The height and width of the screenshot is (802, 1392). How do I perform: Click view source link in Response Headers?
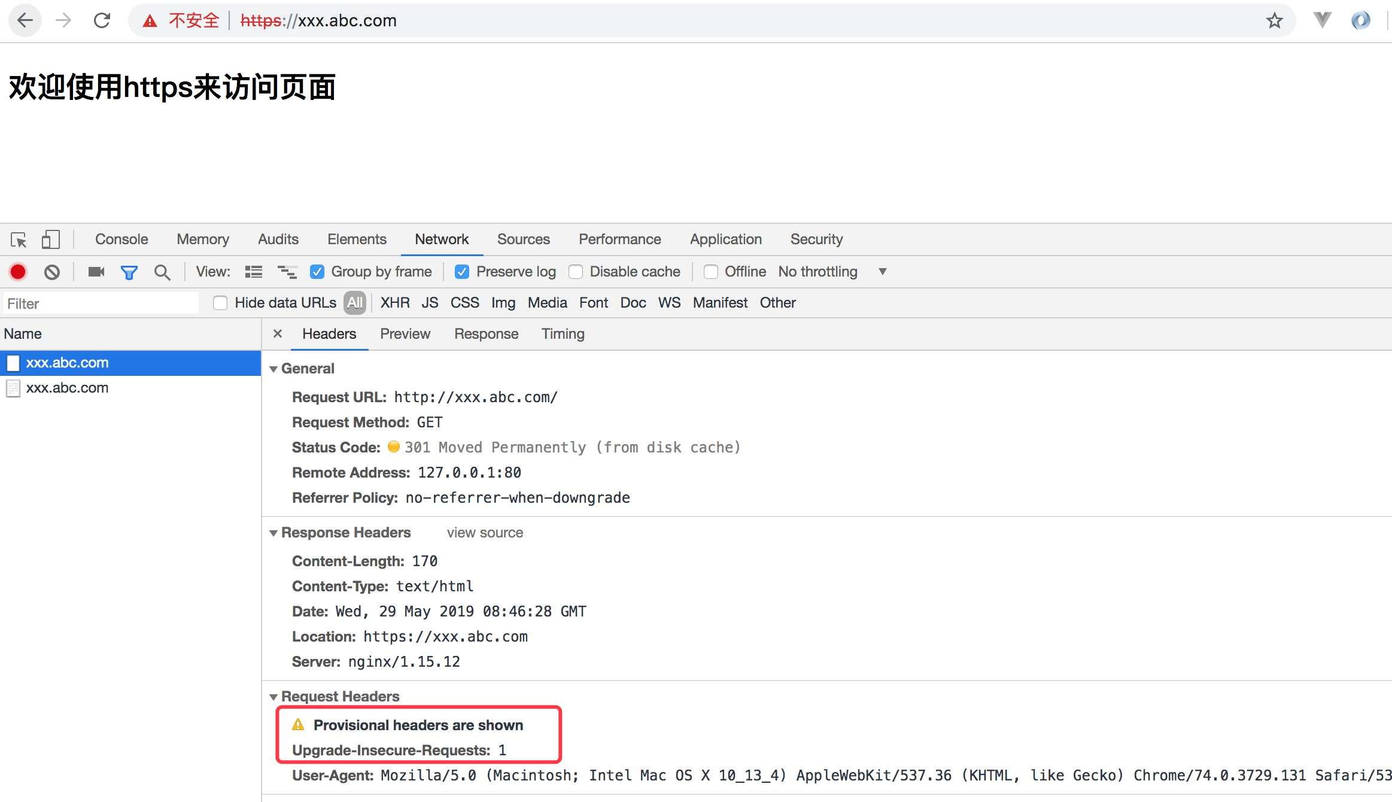click(486, 531)
